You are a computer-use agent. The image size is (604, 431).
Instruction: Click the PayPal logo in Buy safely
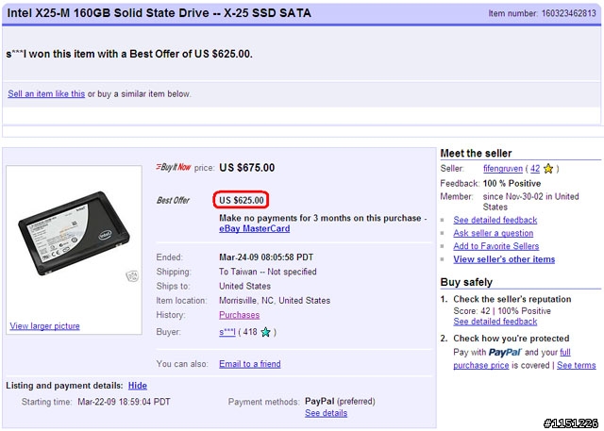point(505,352)
